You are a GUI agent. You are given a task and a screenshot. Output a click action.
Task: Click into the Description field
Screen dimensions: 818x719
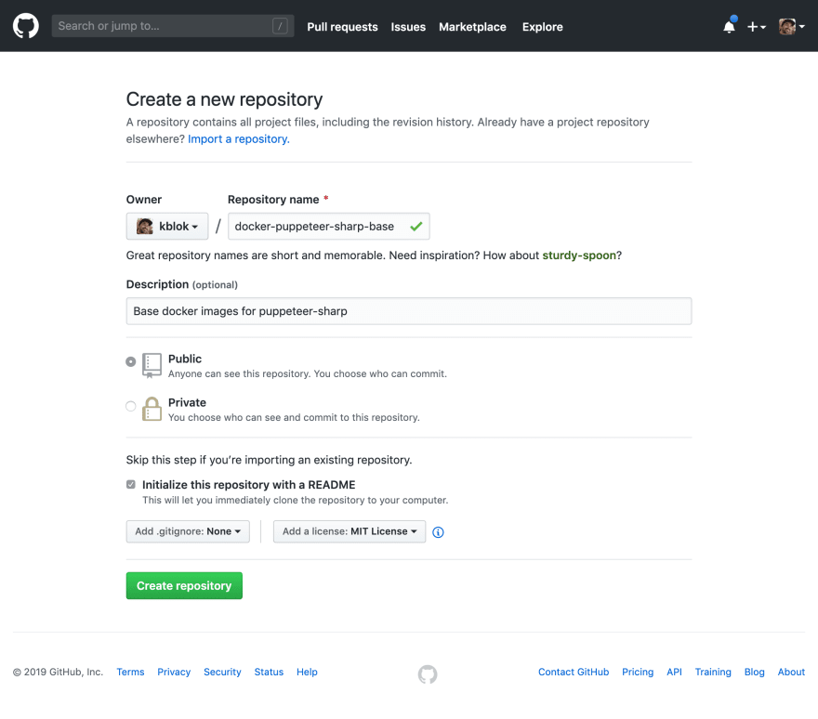409,311
